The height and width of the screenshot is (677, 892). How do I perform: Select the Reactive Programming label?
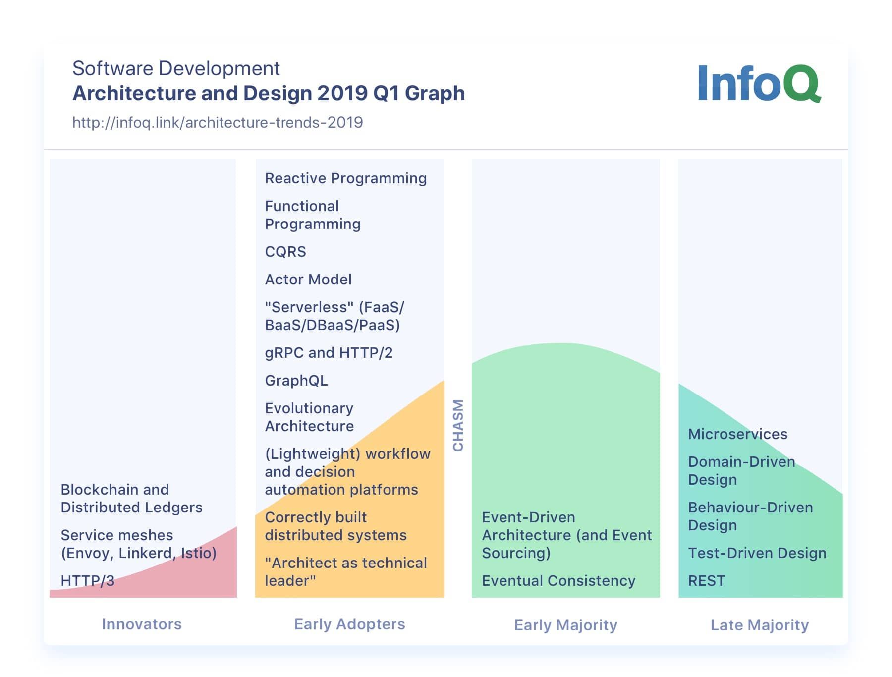point(345,178)
